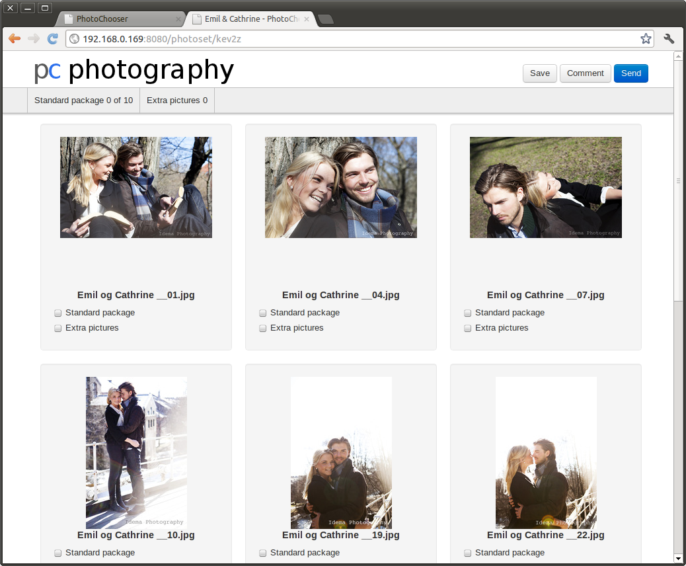Click the blue Send button

pyautogui.click(x=630, y=73)
